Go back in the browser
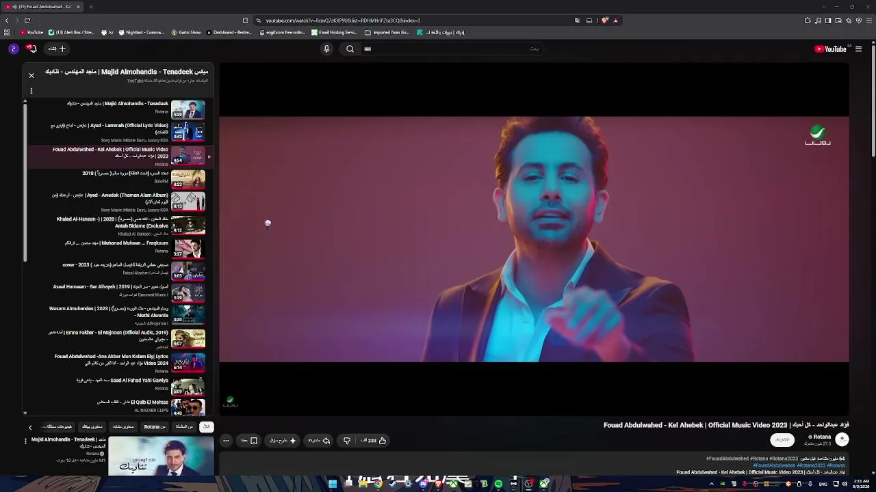The width and height of the screenshot is (876, 492). click(x=7, y=20)
